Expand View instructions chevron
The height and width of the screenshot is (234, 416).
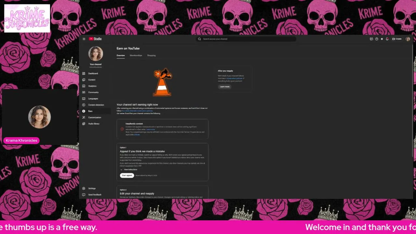tap(121, 170)
